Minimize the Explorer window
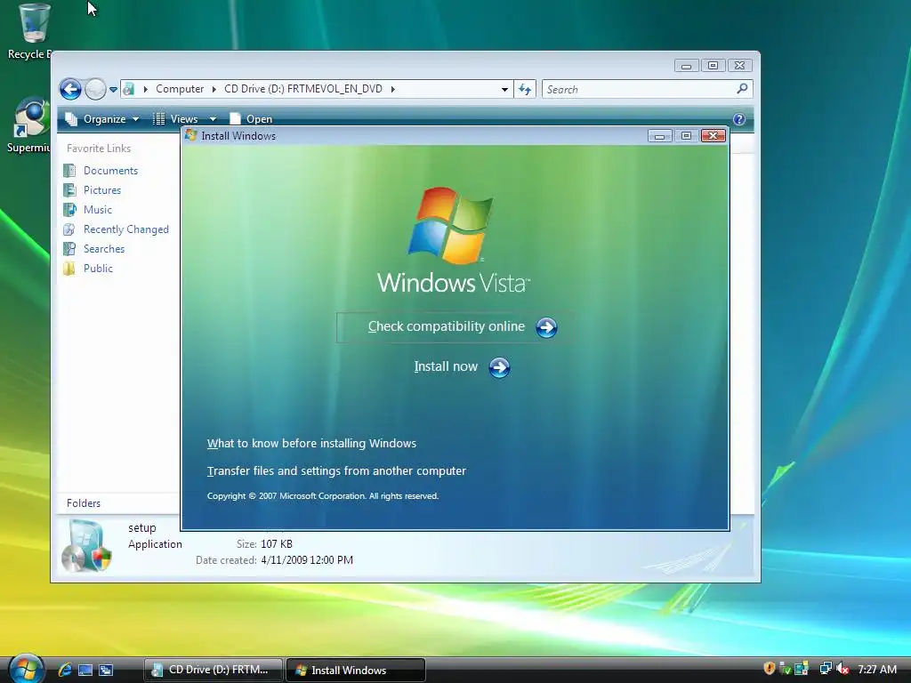 [686, 66]
